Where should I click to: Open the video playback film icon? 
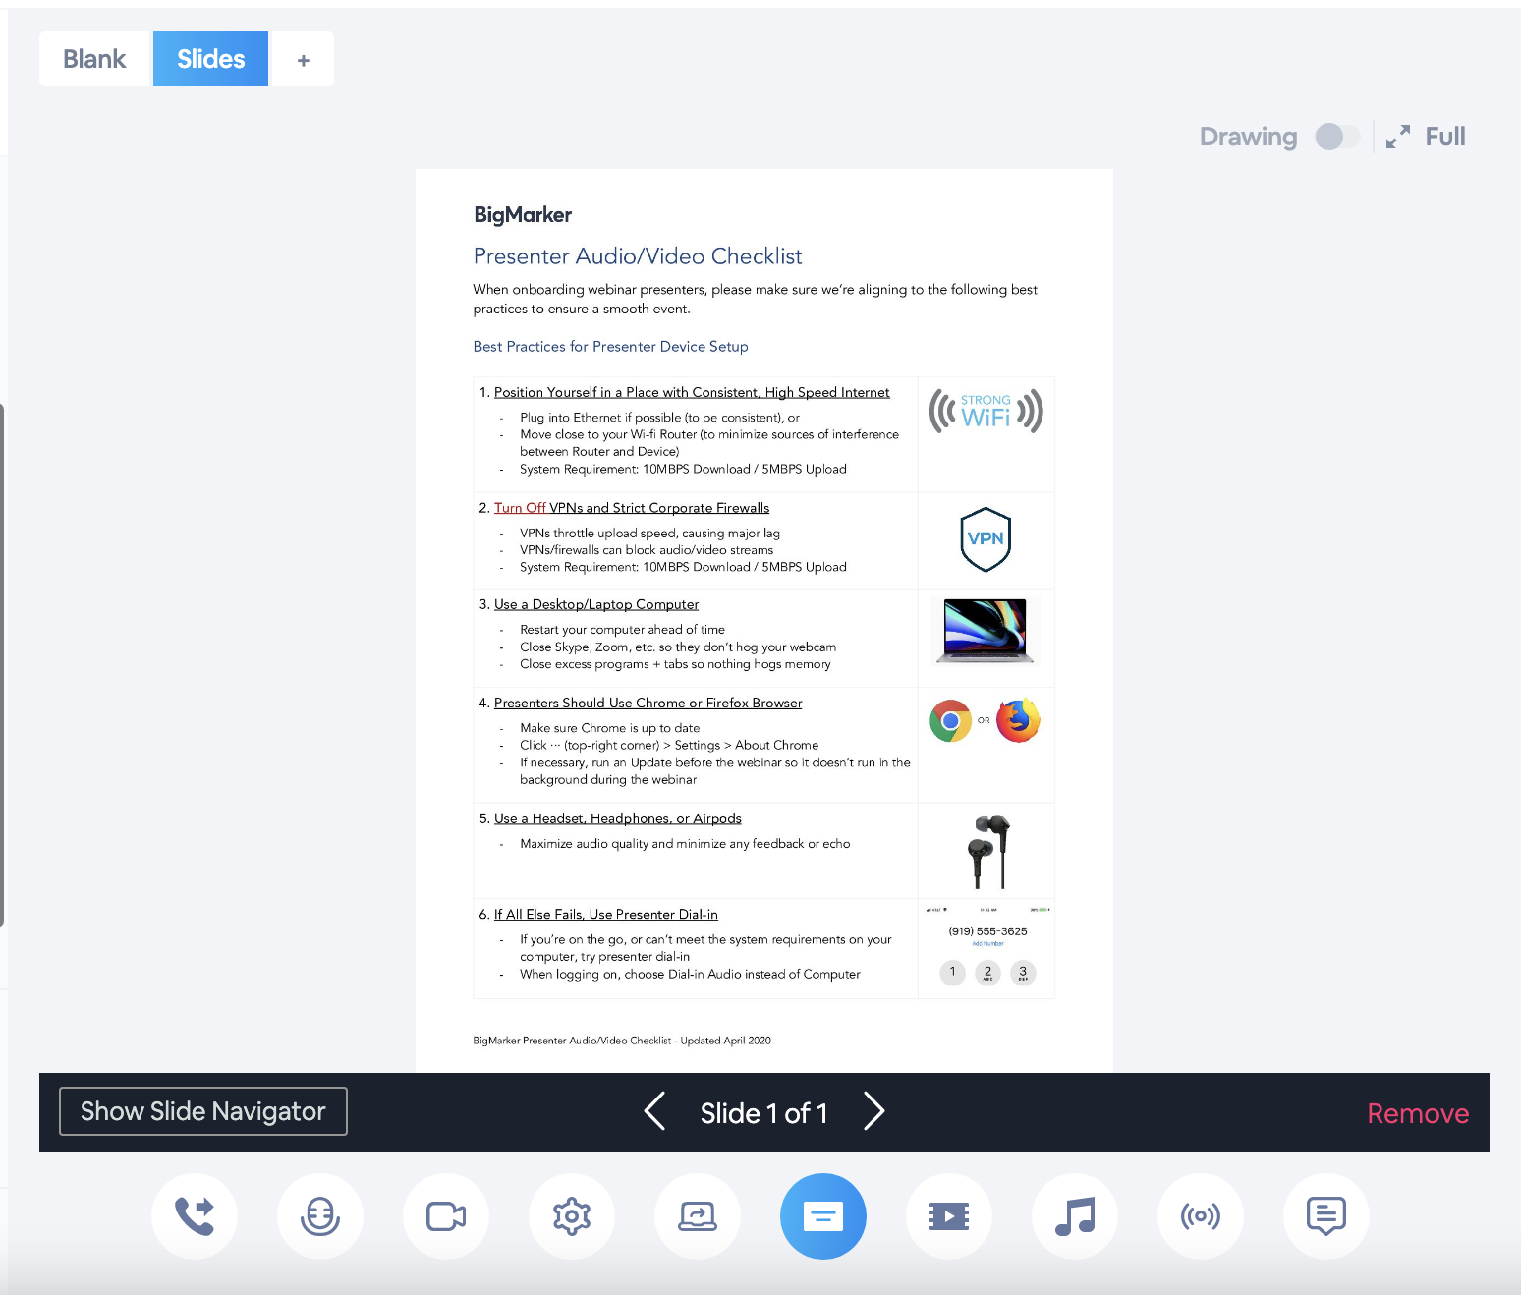coord(949,1216)
